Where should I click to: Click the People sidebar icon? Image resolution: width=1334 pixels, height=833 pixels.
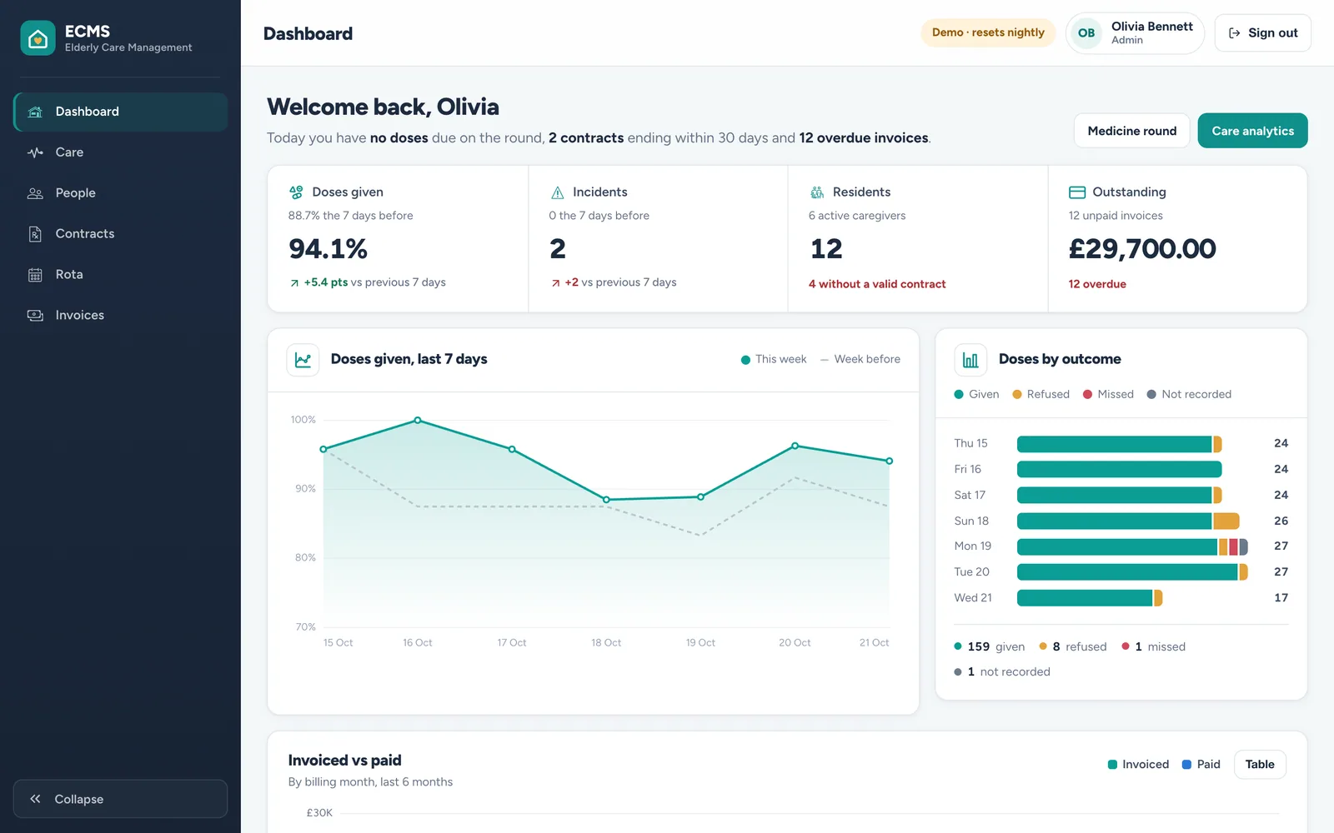pos(35,193)
